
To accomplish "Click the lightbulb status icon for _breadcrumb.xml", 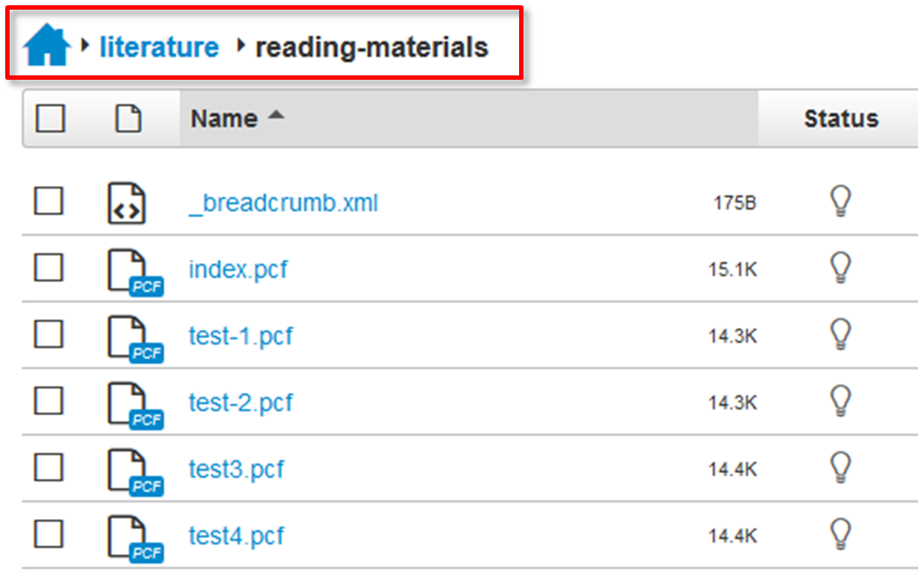I will click(x=841, y=202).
